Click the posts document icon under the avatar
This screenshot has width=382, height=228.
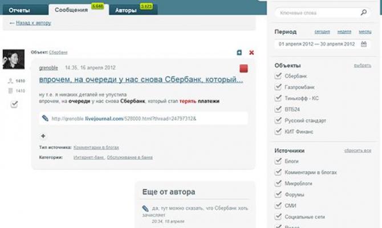coord(10,91)
